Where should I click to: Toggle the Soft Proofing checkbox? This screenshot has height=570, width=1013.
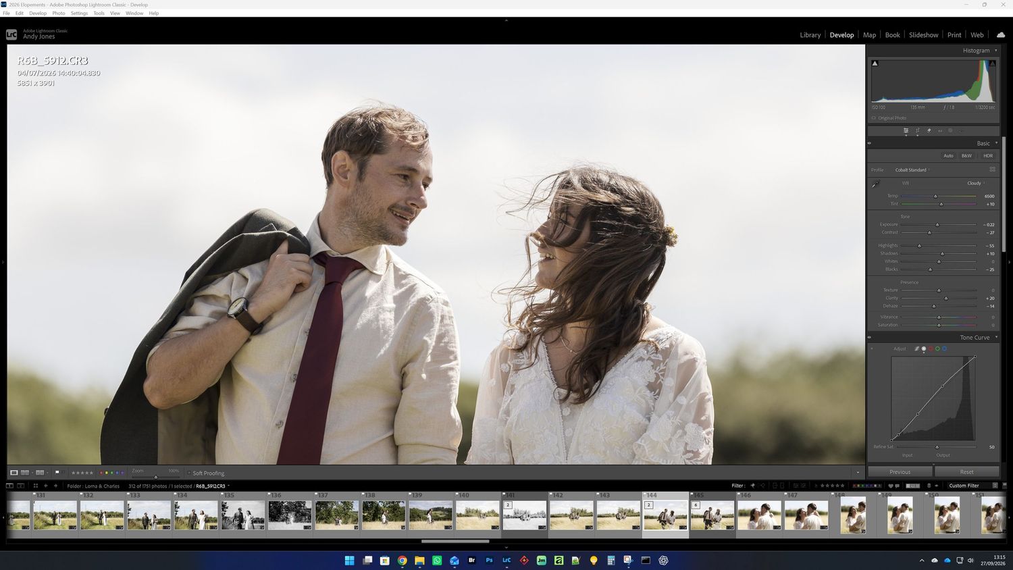click(190, 473)
